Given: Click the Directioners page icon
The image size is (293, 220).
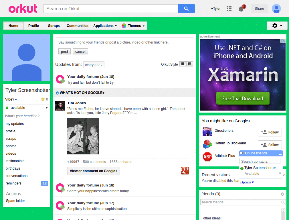Looking at the screenshot, I should point(207,131).
